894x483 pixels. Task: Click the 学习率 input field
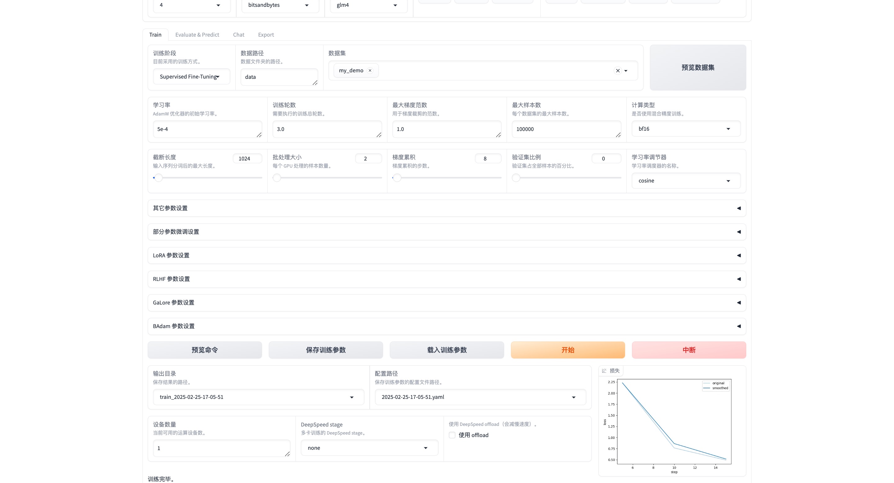[207, 129]
